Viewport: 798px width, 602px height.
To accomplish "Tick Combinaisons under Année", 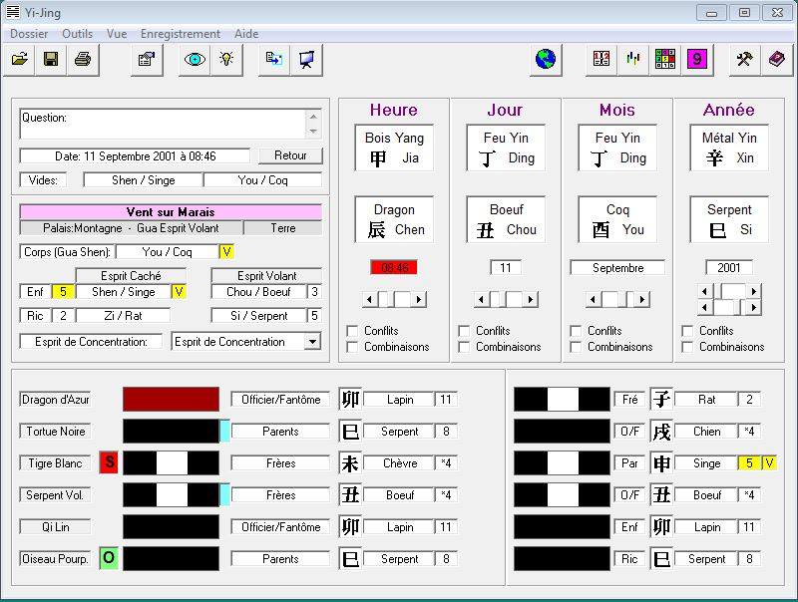I will pyautogui.click(x=687, y=347).
